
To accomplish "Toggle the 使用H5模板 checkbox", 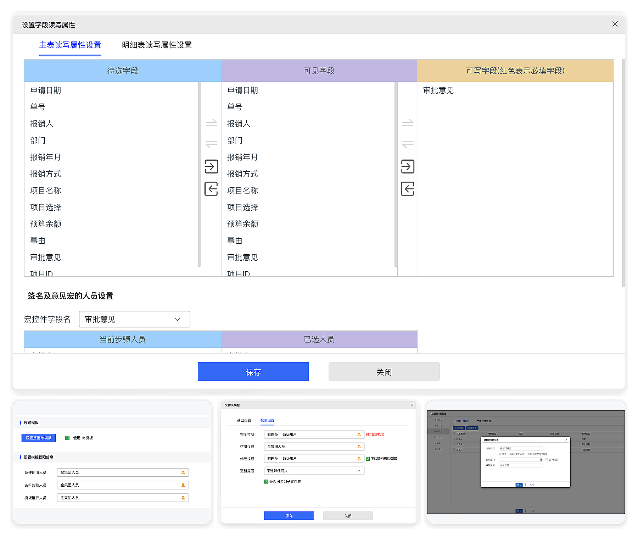I will [67, 438].
